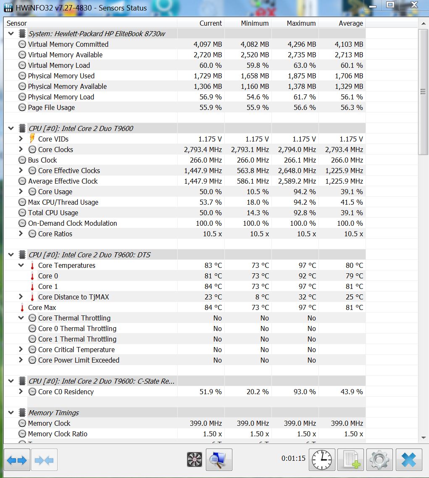The image size is (429, 478).
Task: Select the Core 1 Thermal Throttling row
Action: (184, 339)
